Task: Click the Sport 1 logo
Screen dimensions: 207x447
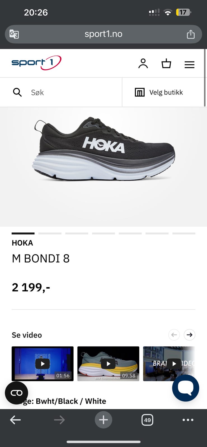Action: pos(36,63)
